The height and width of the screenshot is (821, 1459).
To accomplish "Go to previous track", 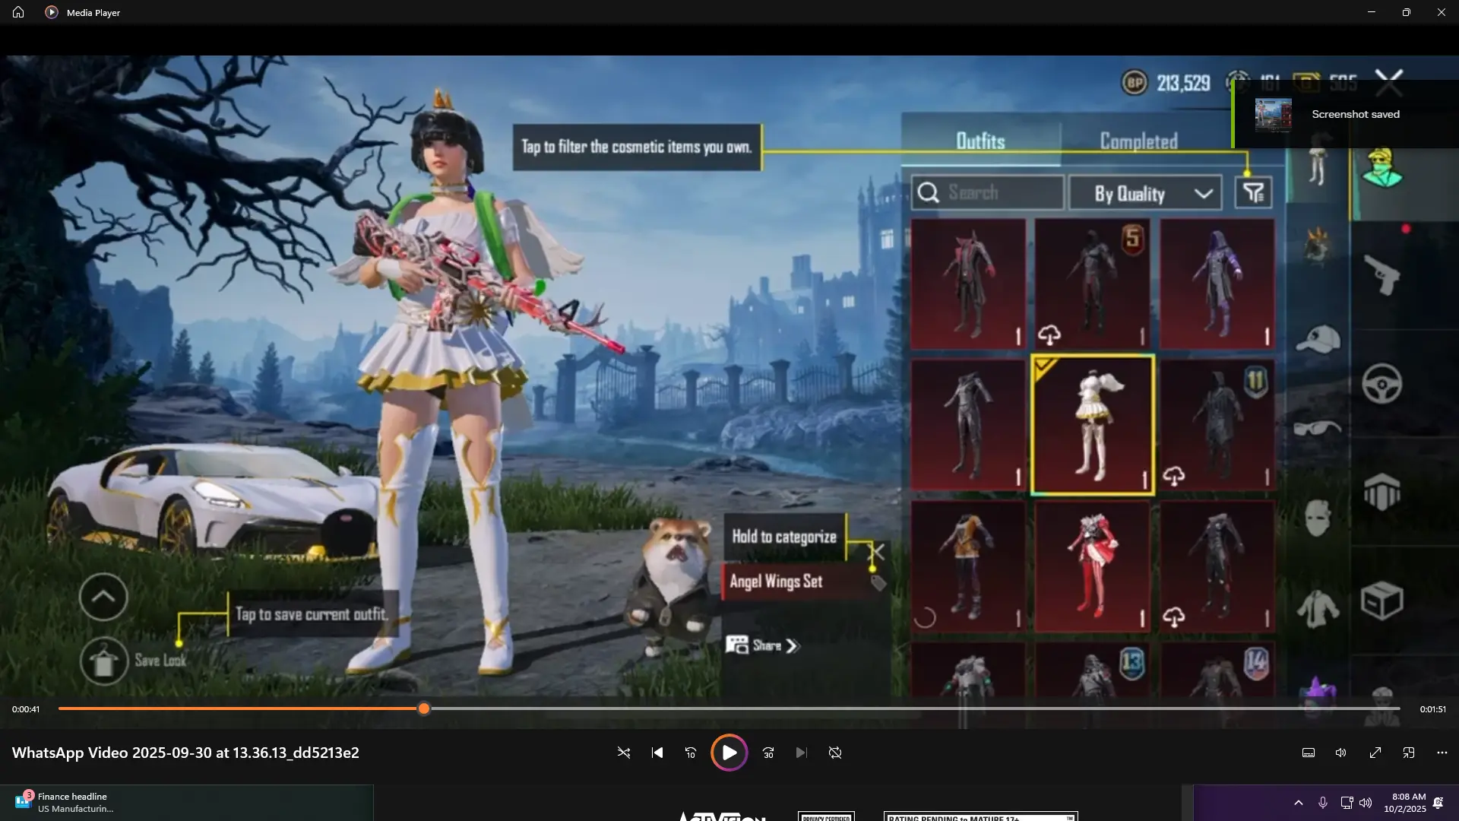I will (657, 753).
